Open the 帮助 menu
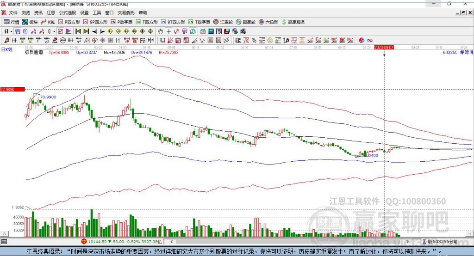Screen dimensions: 474x256 pyautogui.click(x=143, y=12)
